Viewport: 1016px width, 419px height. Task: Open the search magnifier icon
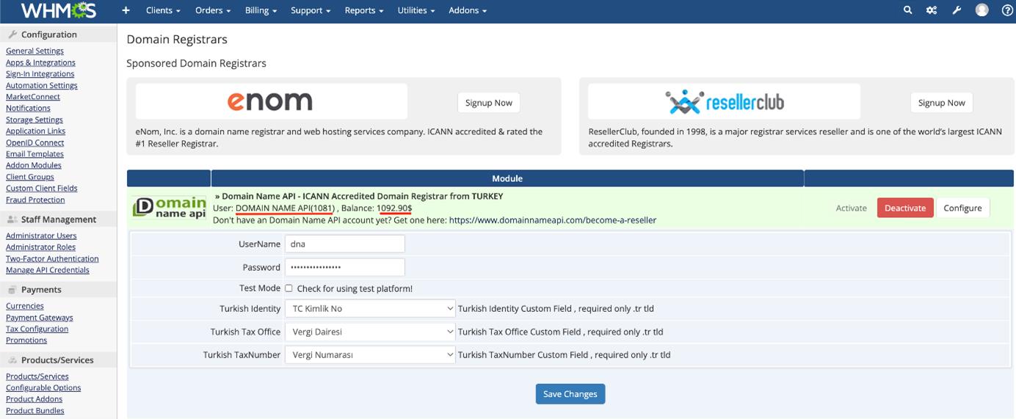click(907, 10)
